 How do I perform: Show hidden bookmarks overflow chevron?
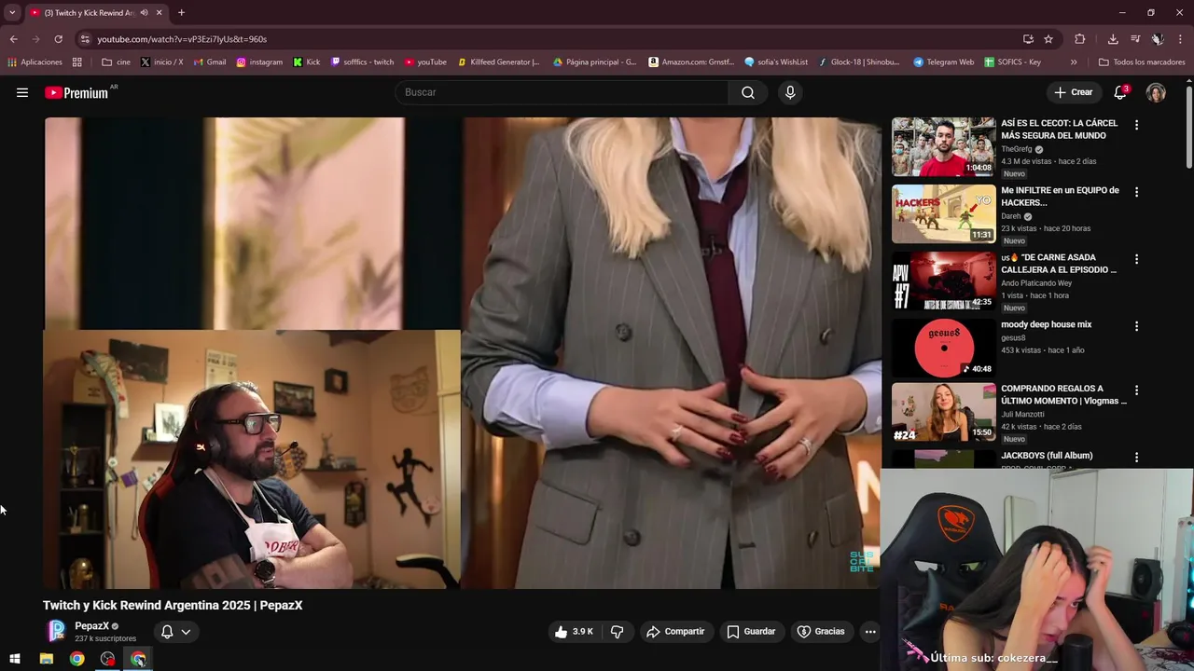[1074, 62]
